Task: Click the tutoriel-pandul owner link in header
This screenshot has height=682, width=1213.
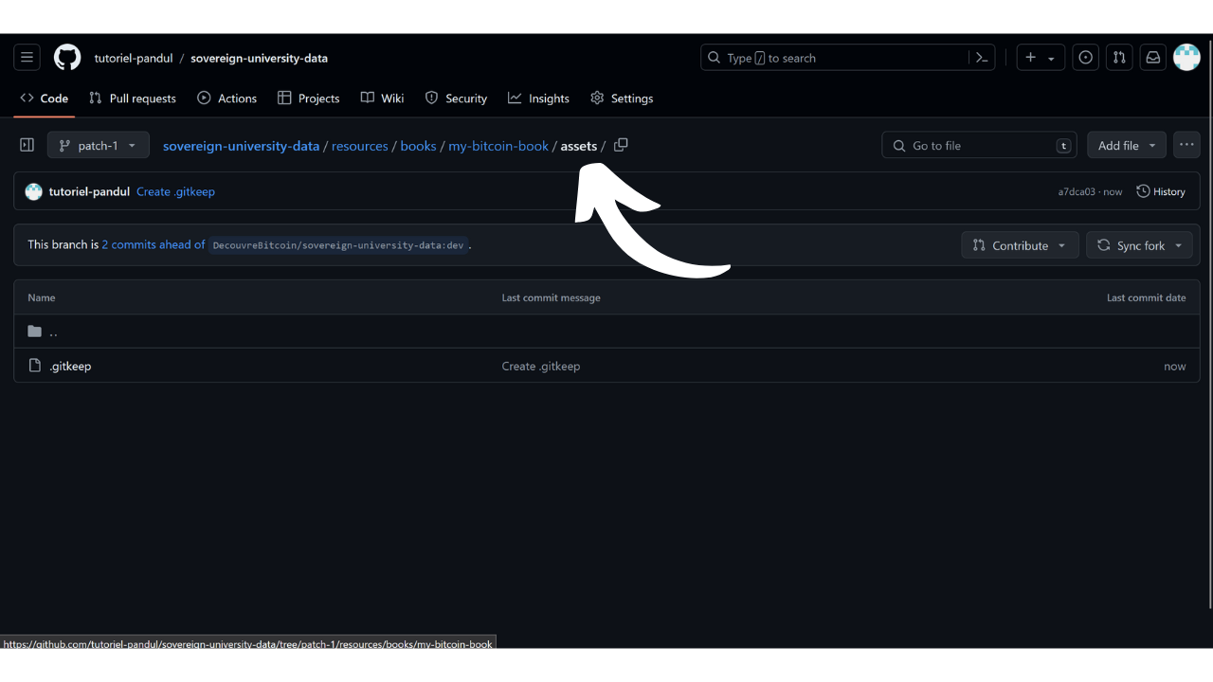Action: coord(134,58)
